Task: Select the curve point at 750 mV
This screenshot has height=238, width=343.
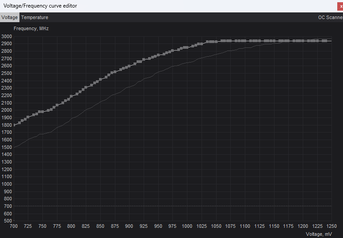Action: [42, 112]
